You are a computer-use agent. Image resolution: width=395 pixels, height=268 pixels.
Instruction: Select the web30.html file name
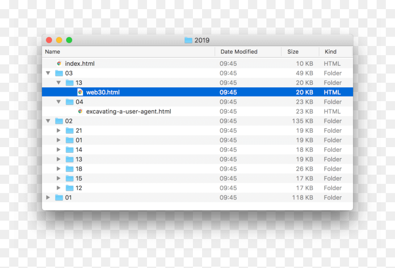(103, 92)
